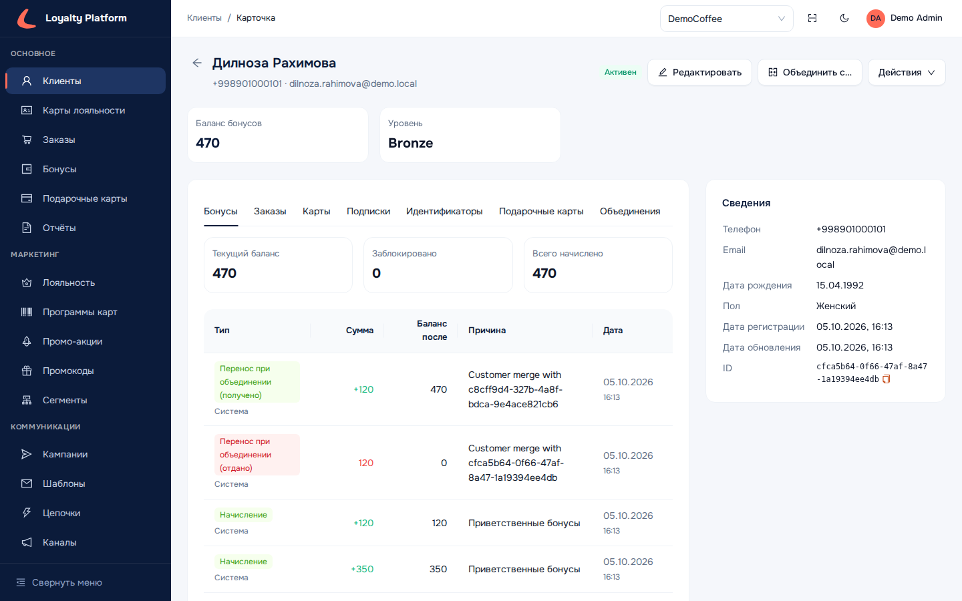Open the Идентификаторы tab
The width and height of the screenshot is (962, 601).
(x=444, y=211)
